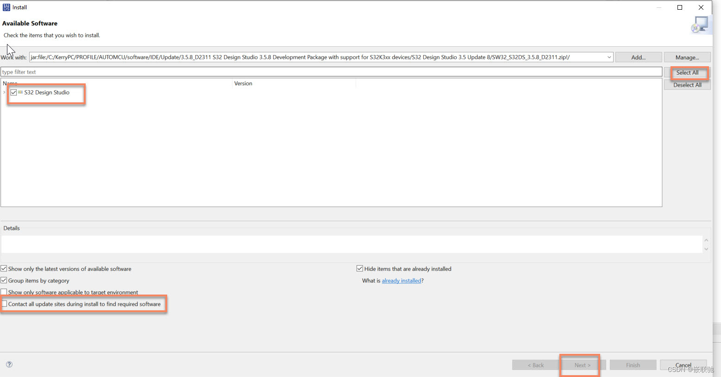Expand the S32 Design Studio tree node
The width and height of the screenshot is (721, 377).
(x=4, y=93)
